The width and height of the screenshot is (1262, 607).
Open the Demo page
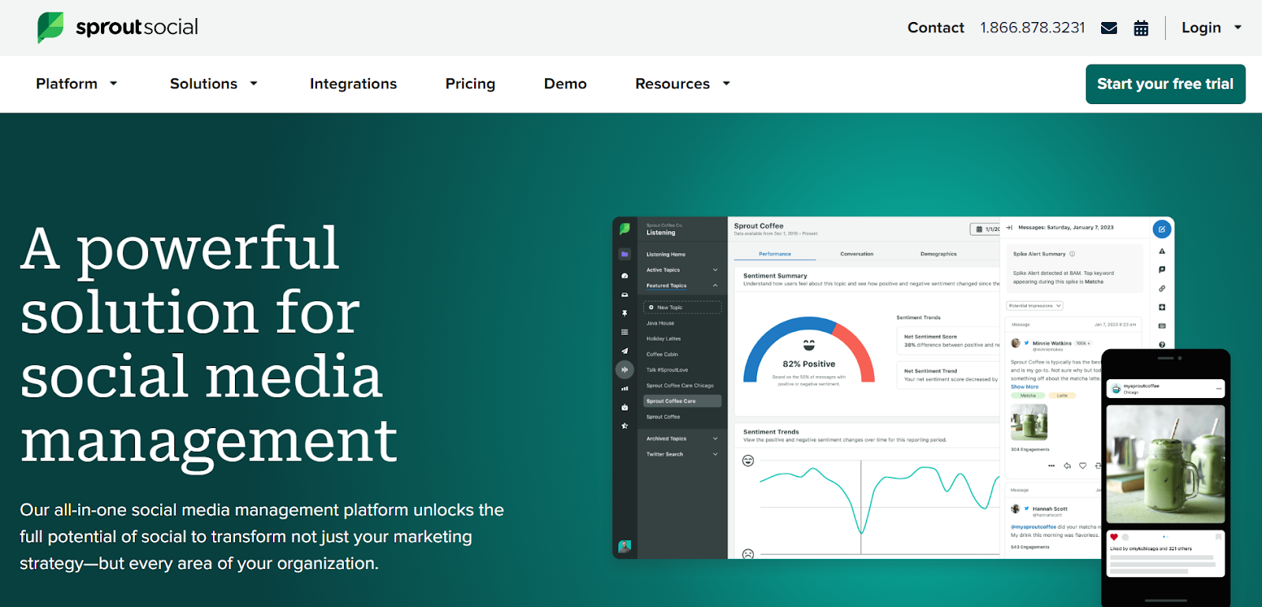[566, 84]
